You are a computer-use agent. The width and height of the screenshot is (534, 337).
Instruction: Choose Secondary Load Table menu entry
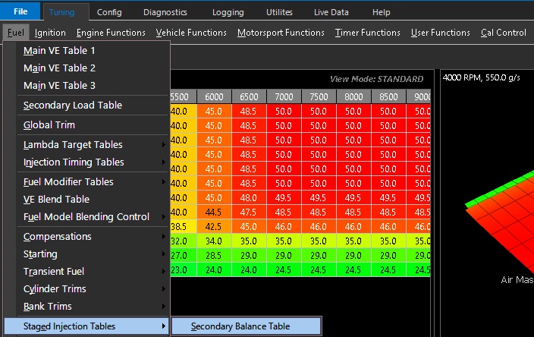[72, 106]
